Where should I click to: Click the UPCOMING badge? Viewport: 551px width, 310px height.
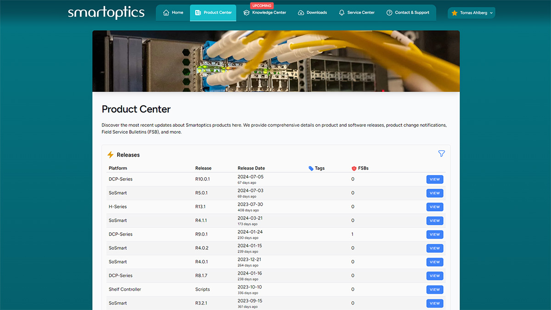click(262, 6)
